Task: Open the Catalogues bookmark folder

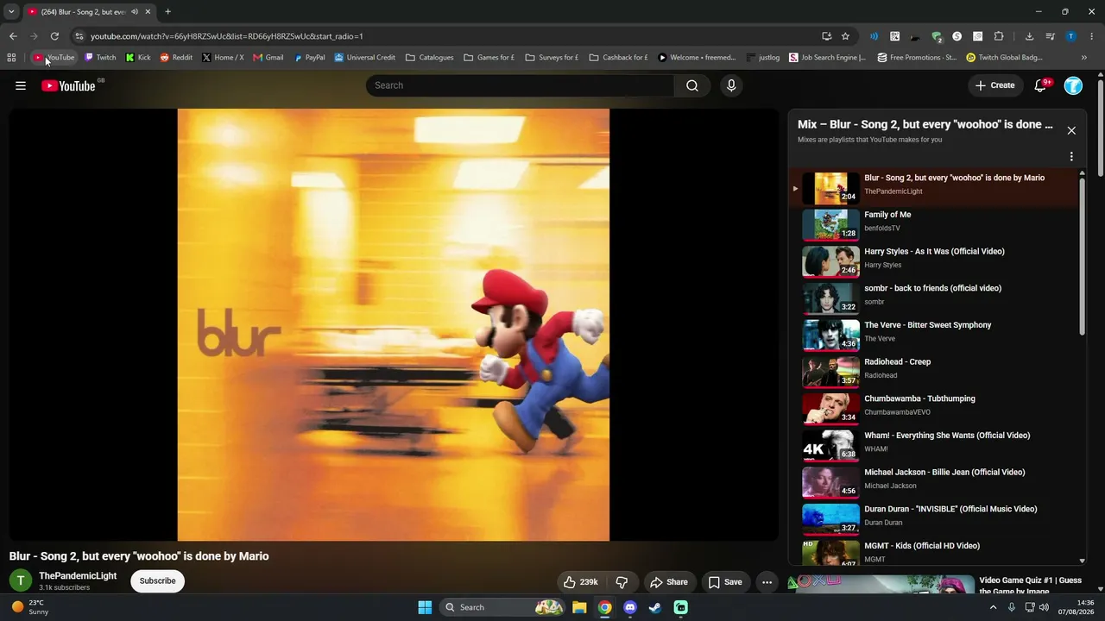Action: coord(429,58)
